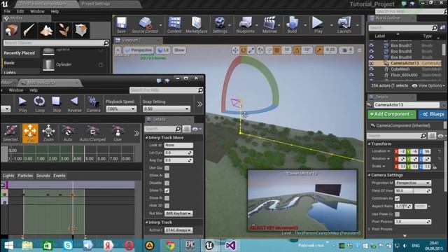Open the Look at None dropdown
448x252 pixels.
178,145
